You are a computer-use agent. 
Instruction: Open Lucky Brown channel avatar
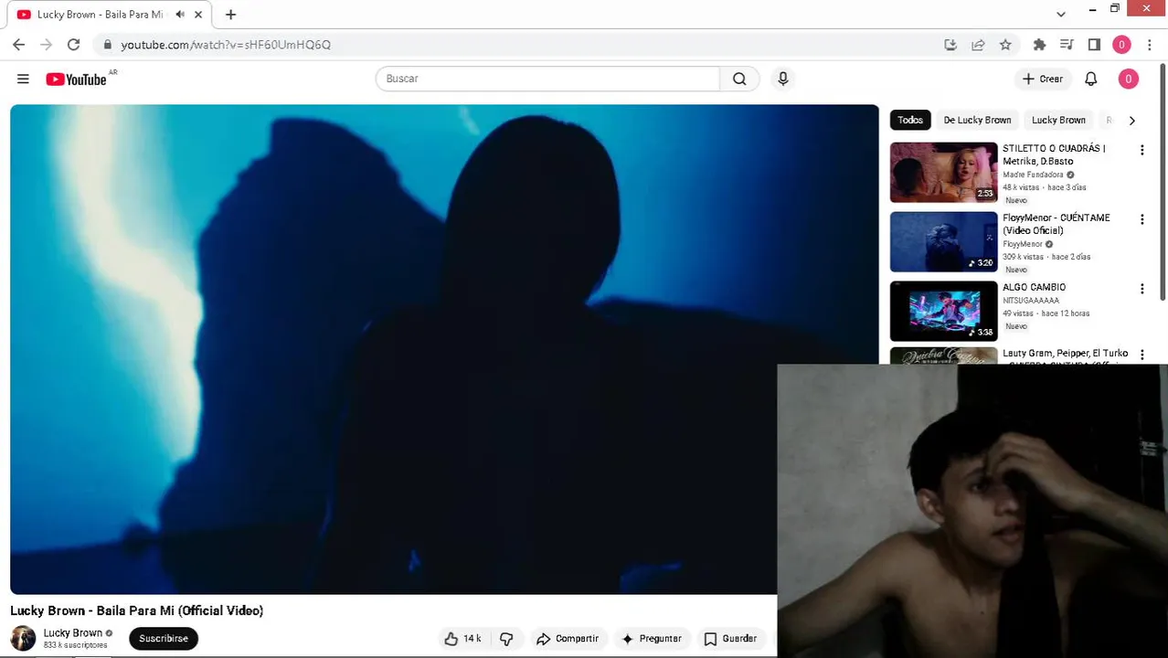pos(23,638)
